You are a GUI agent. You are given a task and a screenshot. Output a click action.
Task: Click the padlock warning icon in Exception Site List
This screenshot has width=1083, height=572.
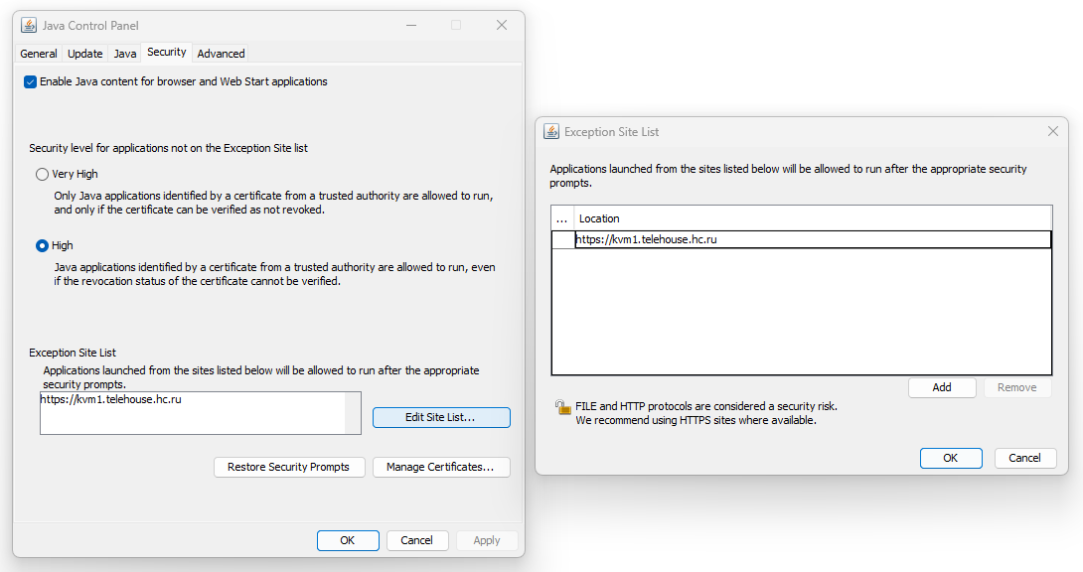[x=562, y=407]
